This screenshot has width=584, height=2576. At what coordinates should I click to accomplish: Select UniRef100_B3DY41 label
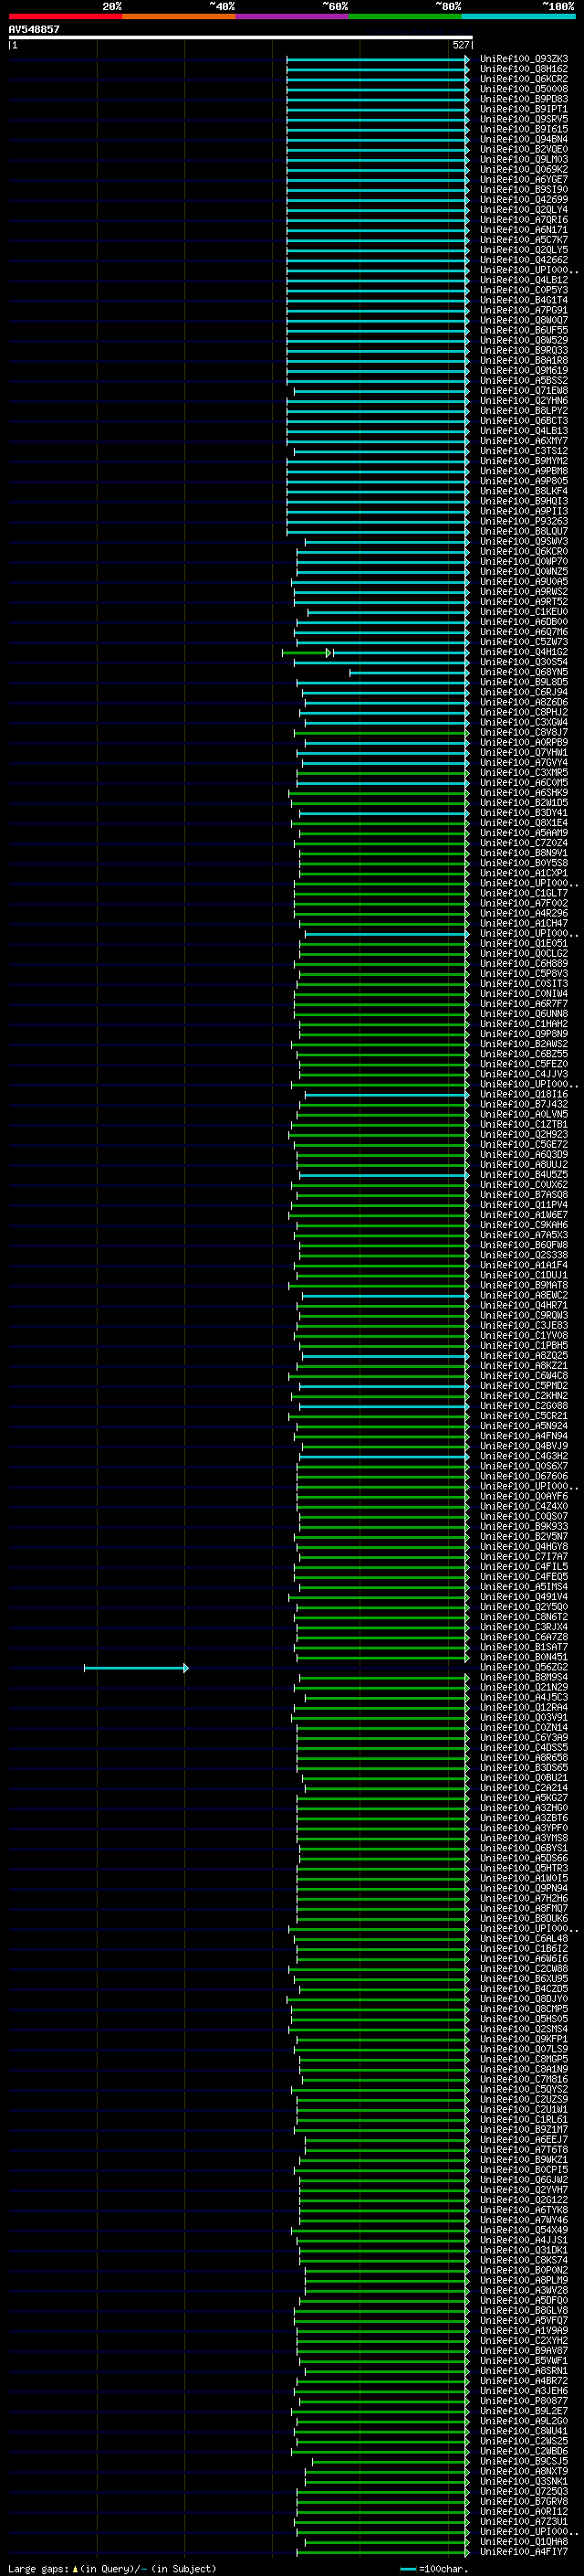tap(524, 813)
